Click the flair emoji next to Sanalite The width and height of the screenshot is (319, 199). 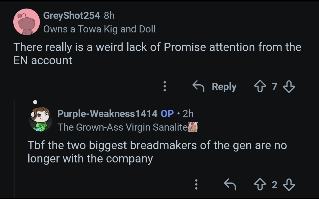tap(193, 127)
